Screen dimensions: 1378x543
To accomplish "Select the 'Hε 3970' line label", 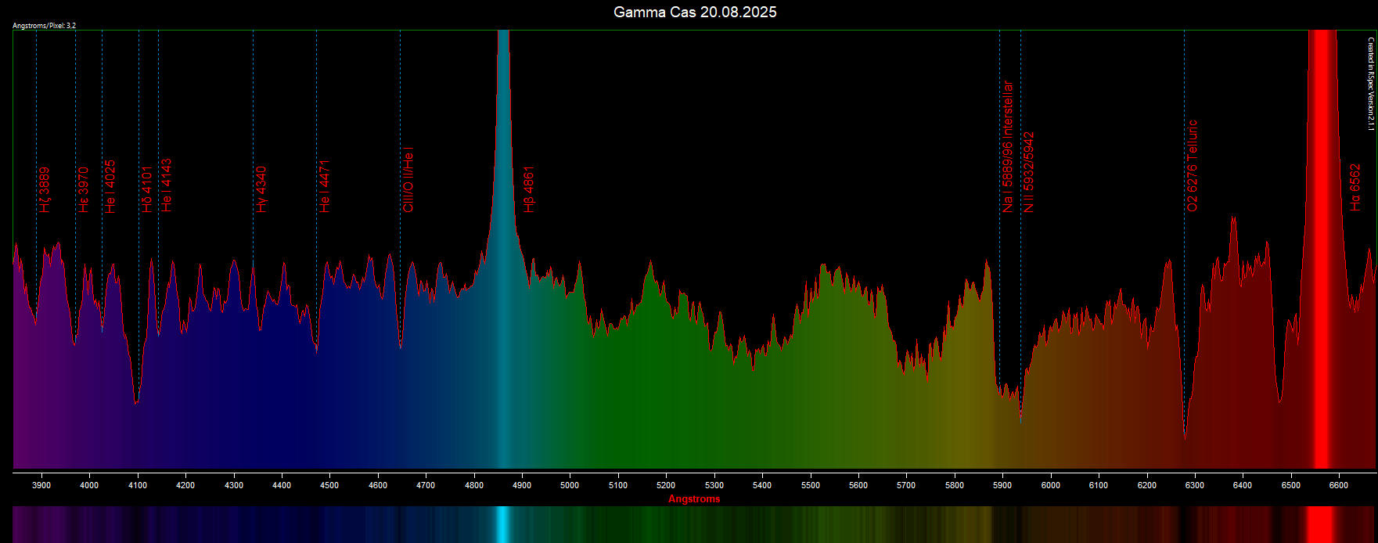I will click(84, 189).
